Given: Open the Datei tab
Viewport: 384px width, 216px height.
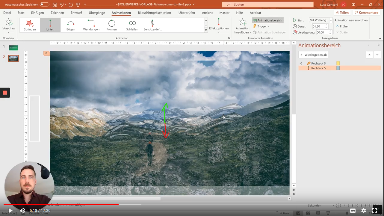Looking at the screenshot, I should coord(7,13).
